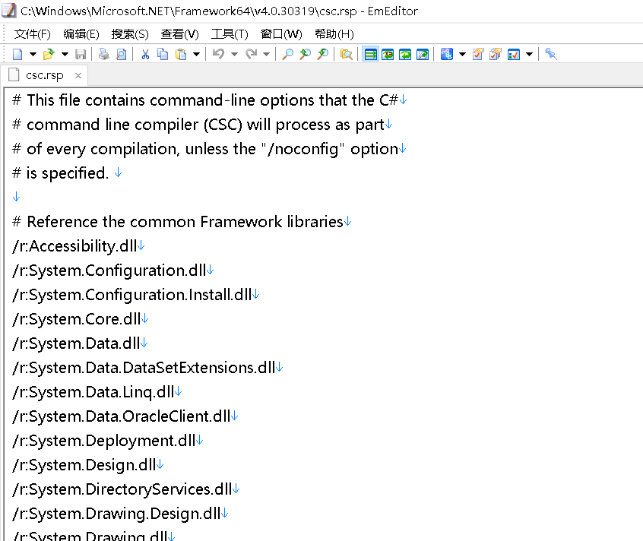Viewport: 643px width, 541px height.
Task: Open Print Preview from the toolbar
Action: pyautogui.click(x=121, y=54)
